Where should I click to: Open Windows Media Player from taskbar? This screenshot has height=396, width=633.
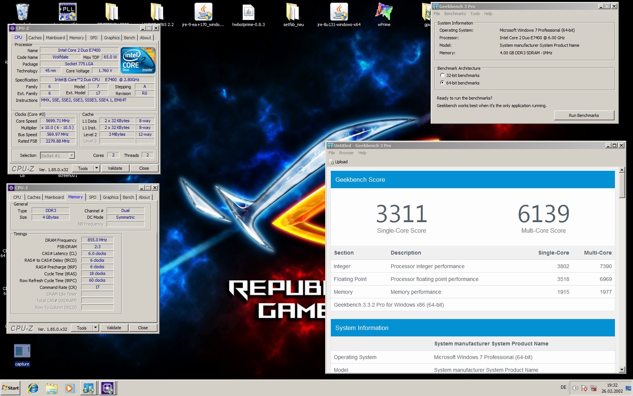point(70,388)
